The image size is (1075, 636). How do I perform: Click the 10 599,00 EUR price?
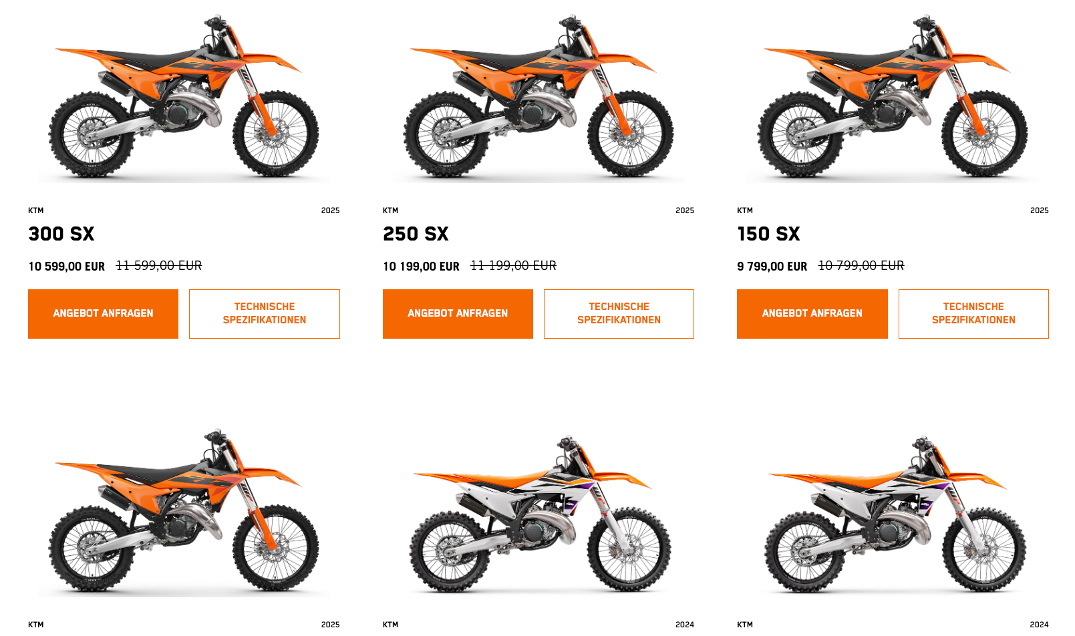coord(66,266)
